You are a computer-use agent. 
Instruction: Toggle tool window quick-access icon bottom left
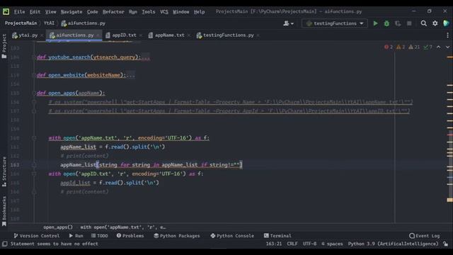pyautogui.click(x=4, y=244)
